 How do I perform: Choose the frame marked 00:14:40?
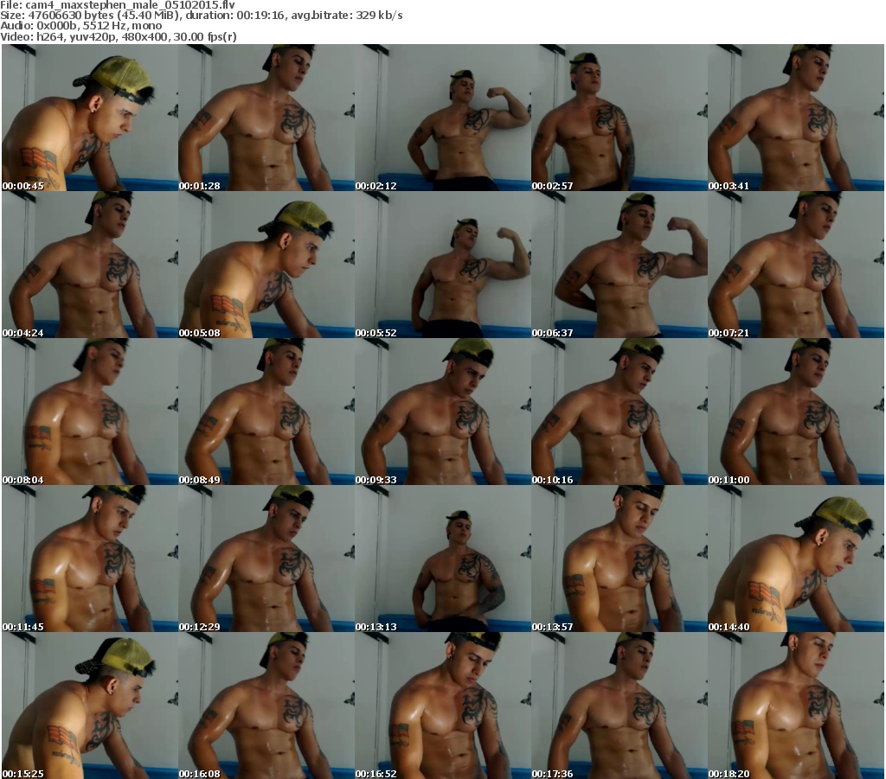click(796, 559)
